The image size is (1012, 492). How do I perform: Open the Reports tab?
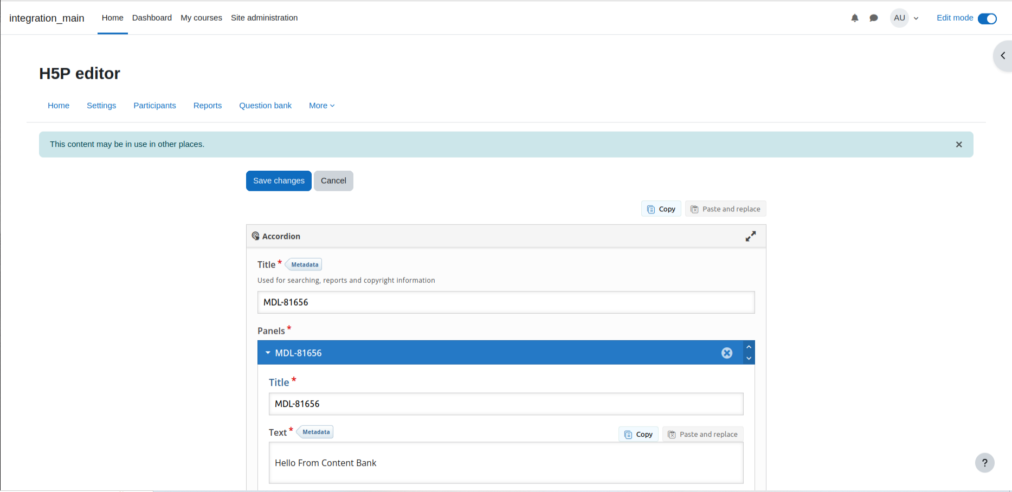(208, 106)
